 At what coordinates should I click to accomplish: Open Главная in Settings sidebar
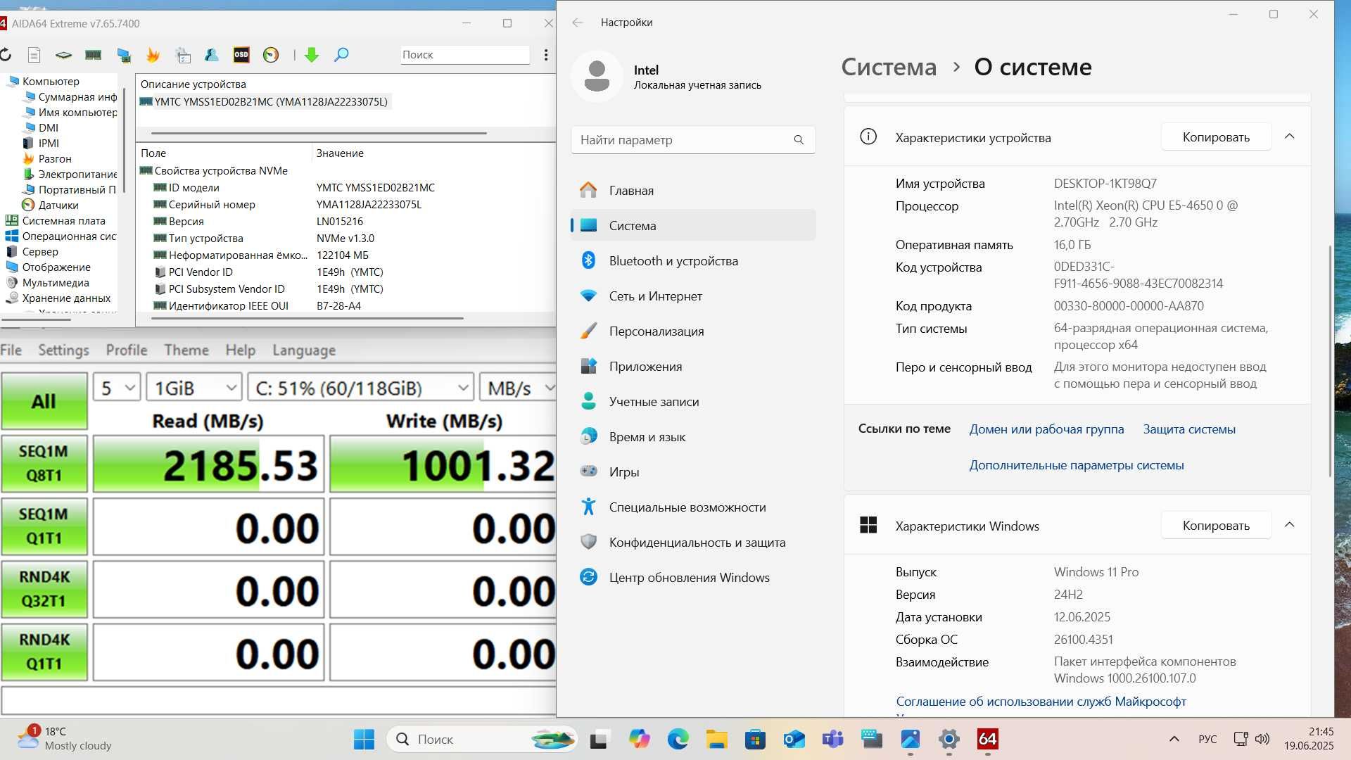[x=693, y=191]
